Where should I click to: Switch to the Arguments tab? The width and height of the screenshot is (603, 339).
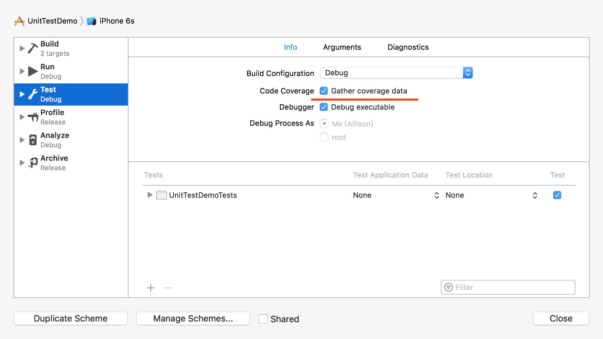pos(342,47)
